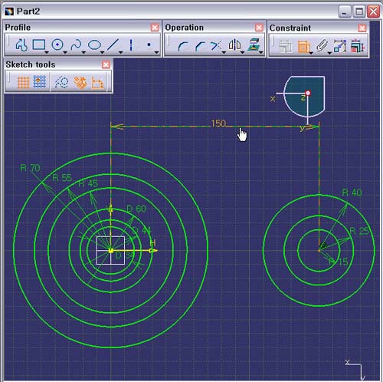Select the Profile polyline tool
The width and height of the screenshot is (383, 382).
(21, 45)
